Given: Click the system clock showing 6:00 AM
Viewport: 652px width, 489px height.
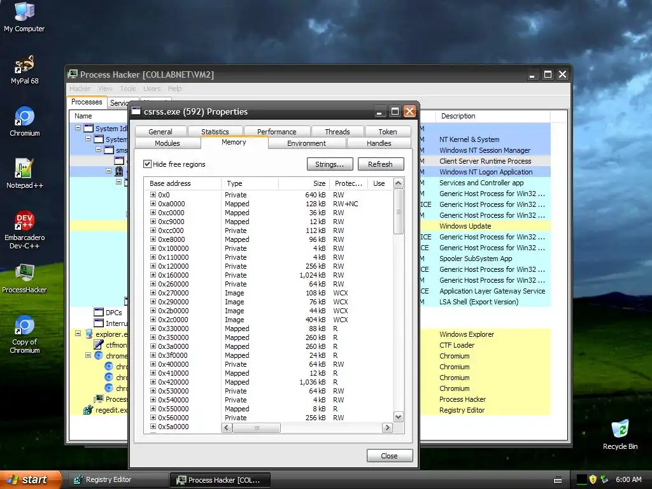Looking at the screenshot, I should [628, 479].
